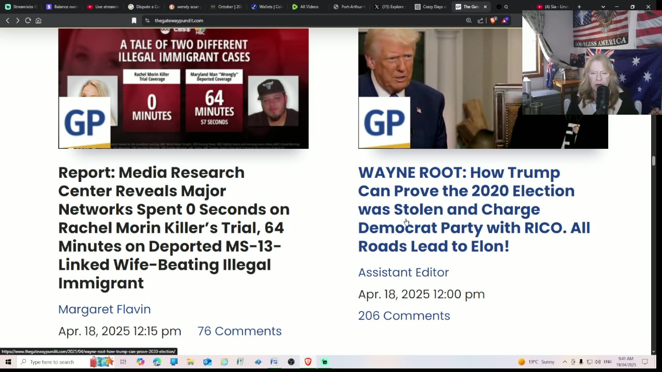Go back using the browser back arrow
Screen dimensions: 662x372
7,21
